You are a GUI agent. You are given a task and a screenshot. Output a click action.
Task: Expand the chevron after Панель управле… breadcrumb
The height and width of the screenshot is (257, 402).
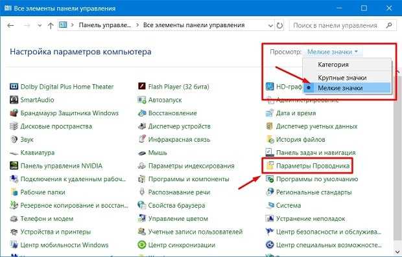click(x=137, y=25)
